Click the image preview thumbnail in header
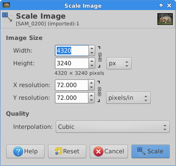Viewport: 176px width, 166px height. pos(165,19)
